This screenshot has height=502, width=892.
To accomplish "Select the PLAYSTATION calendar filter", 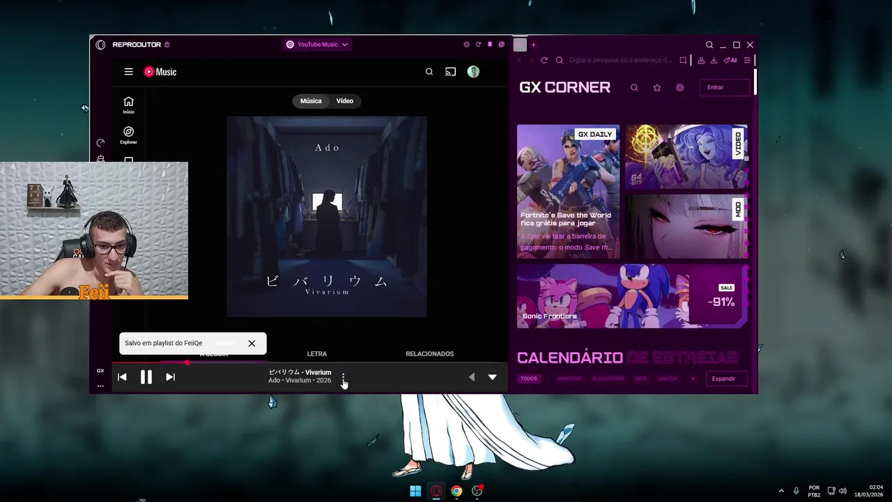I will (x=608, y=379).
